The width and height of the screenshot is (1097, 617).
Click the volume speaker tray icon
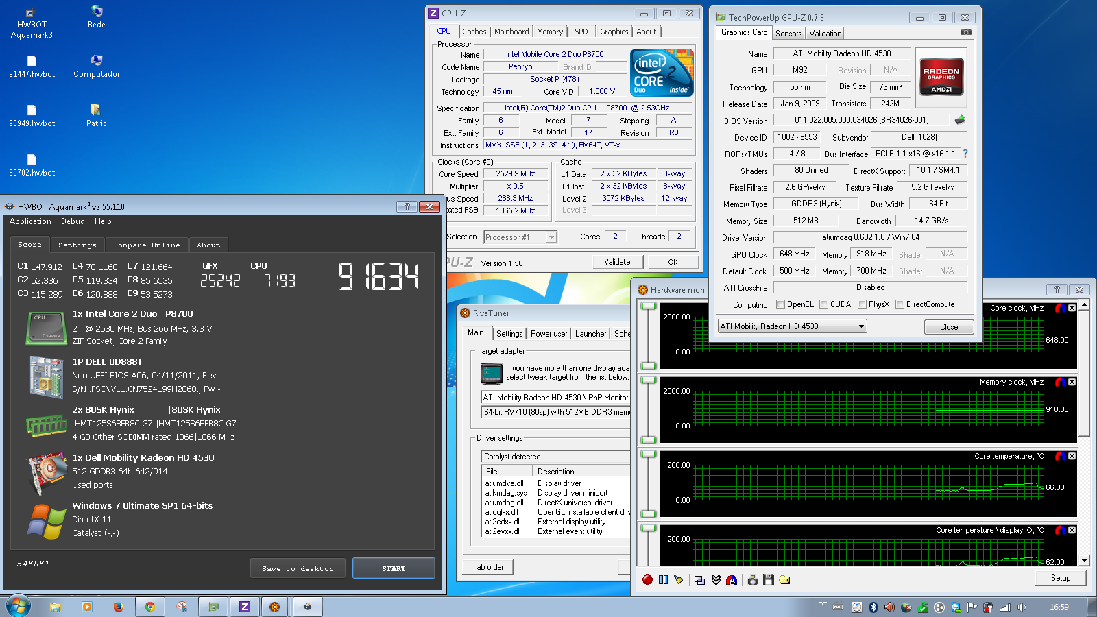pos(1022,607)
